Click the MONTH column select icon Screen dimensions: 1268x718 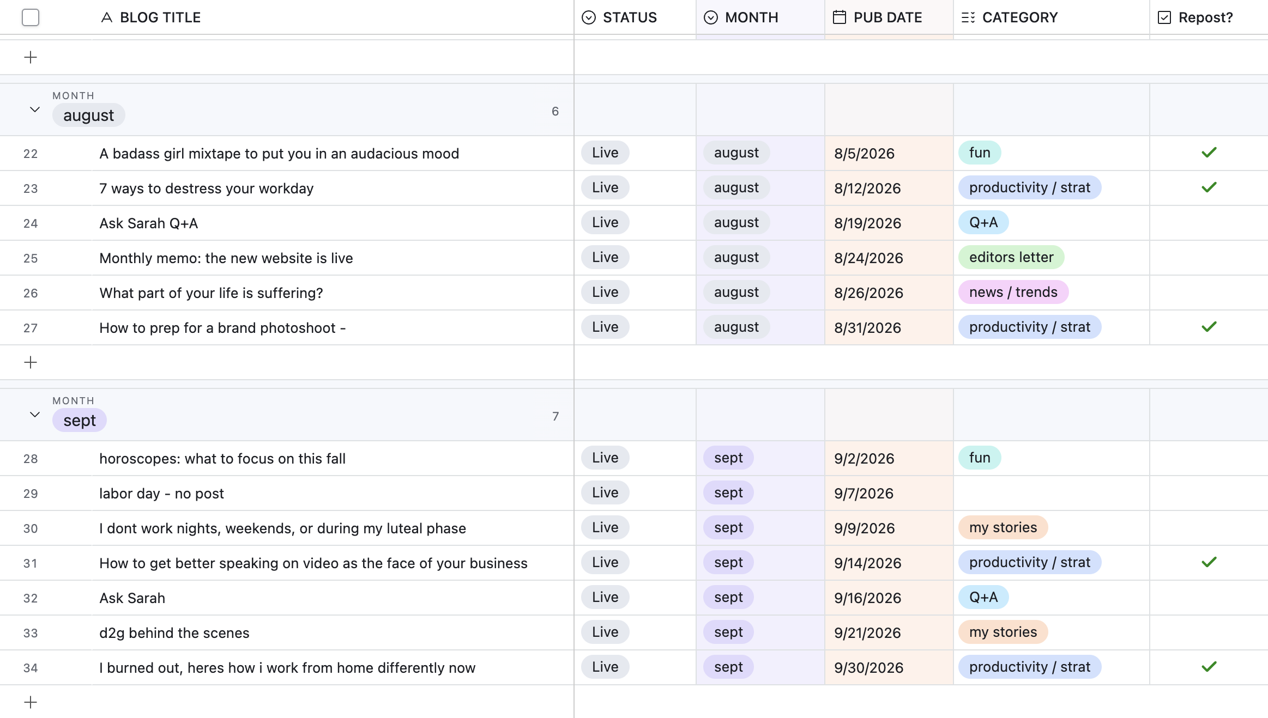click(x=711, y=17)
